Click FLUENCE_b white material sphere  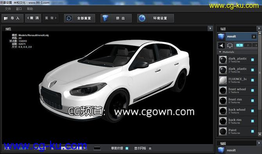pos(223,80)
